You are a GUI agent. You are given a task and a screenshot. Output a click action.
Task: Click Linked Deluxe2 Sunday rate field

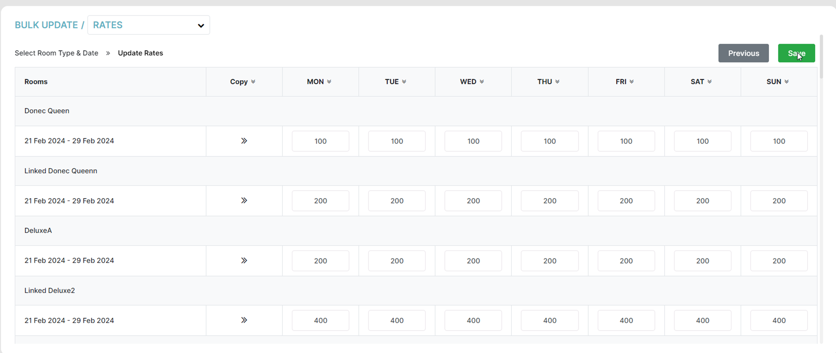(x=779, y=320)
